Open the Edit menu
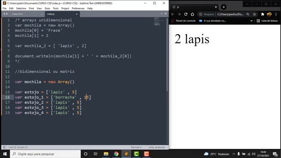Image resolution: width=281 pixels, height=158 pixels. click(x=11, y=8)
